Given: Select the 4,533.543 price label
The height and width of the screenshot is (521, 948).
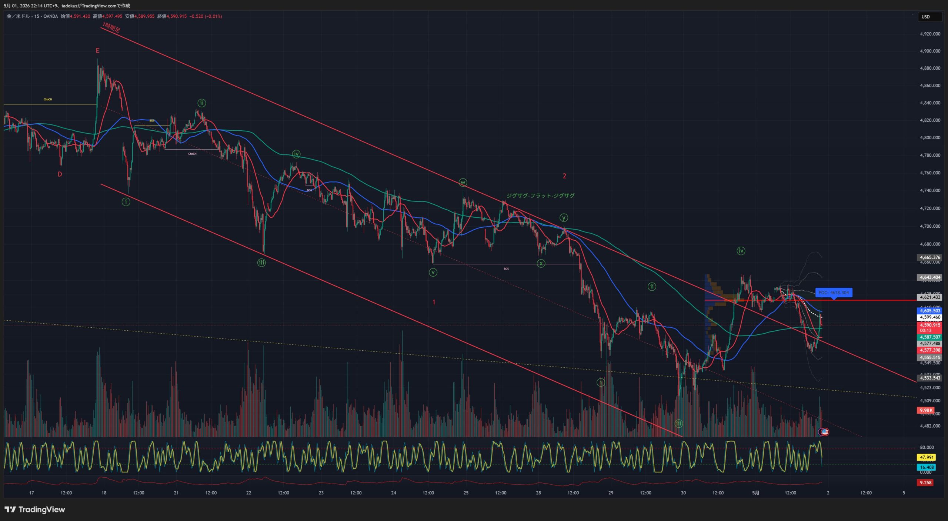Looking at the screenshot, I should [x=930, y=378].
